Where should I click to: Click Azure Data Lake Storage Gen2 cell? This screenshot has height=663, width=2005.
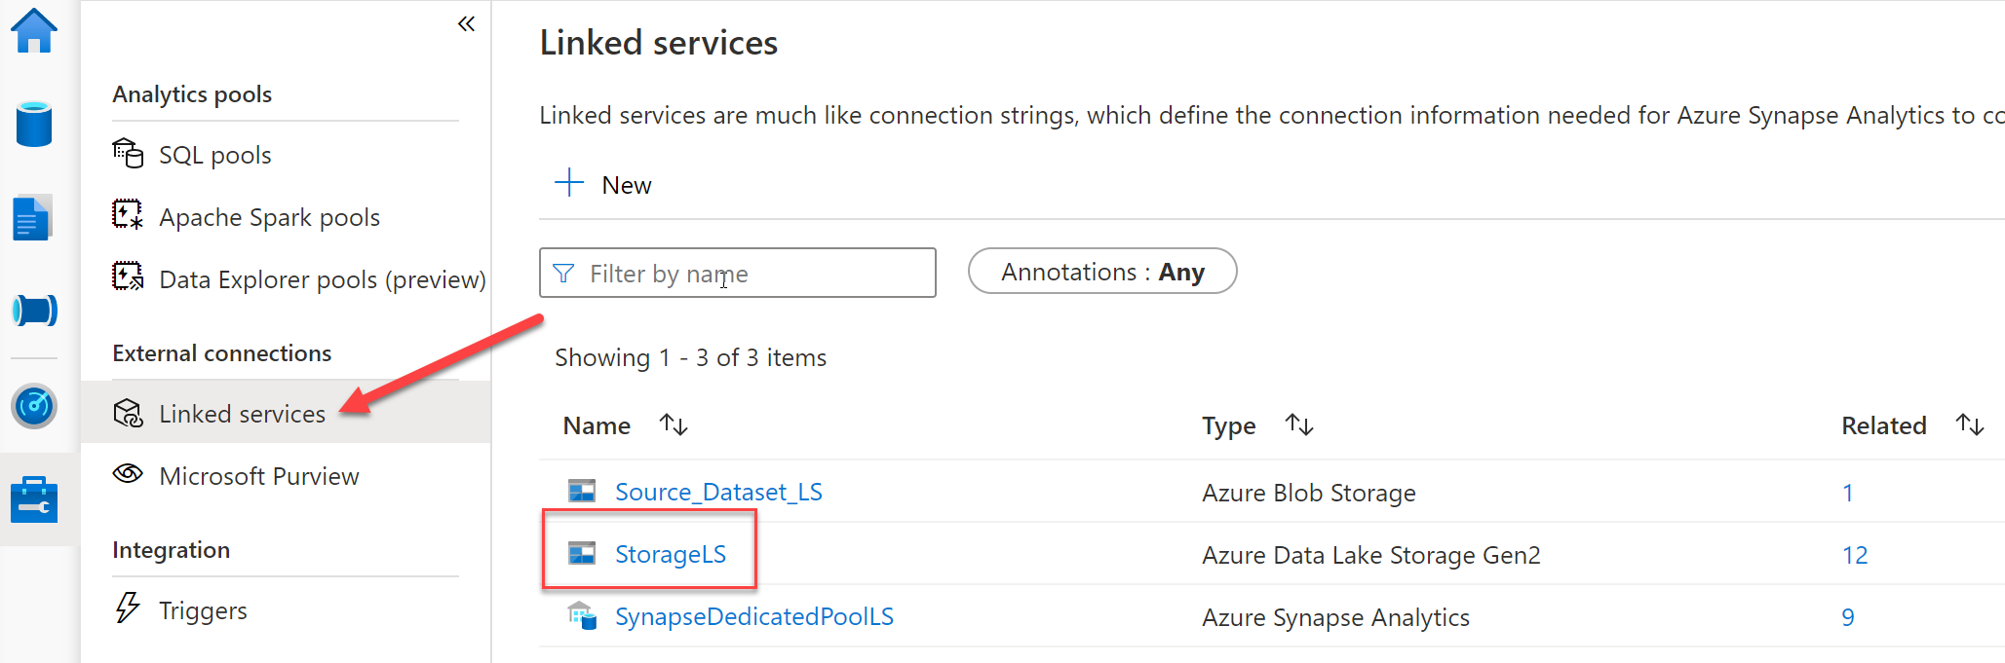click(1371, 555)
